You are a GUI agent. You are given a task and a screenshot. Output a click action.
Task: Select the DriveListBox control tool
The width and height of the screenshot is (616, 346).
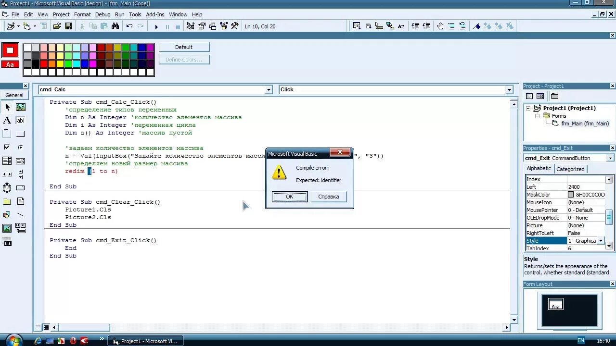click(x=21, y=188)
